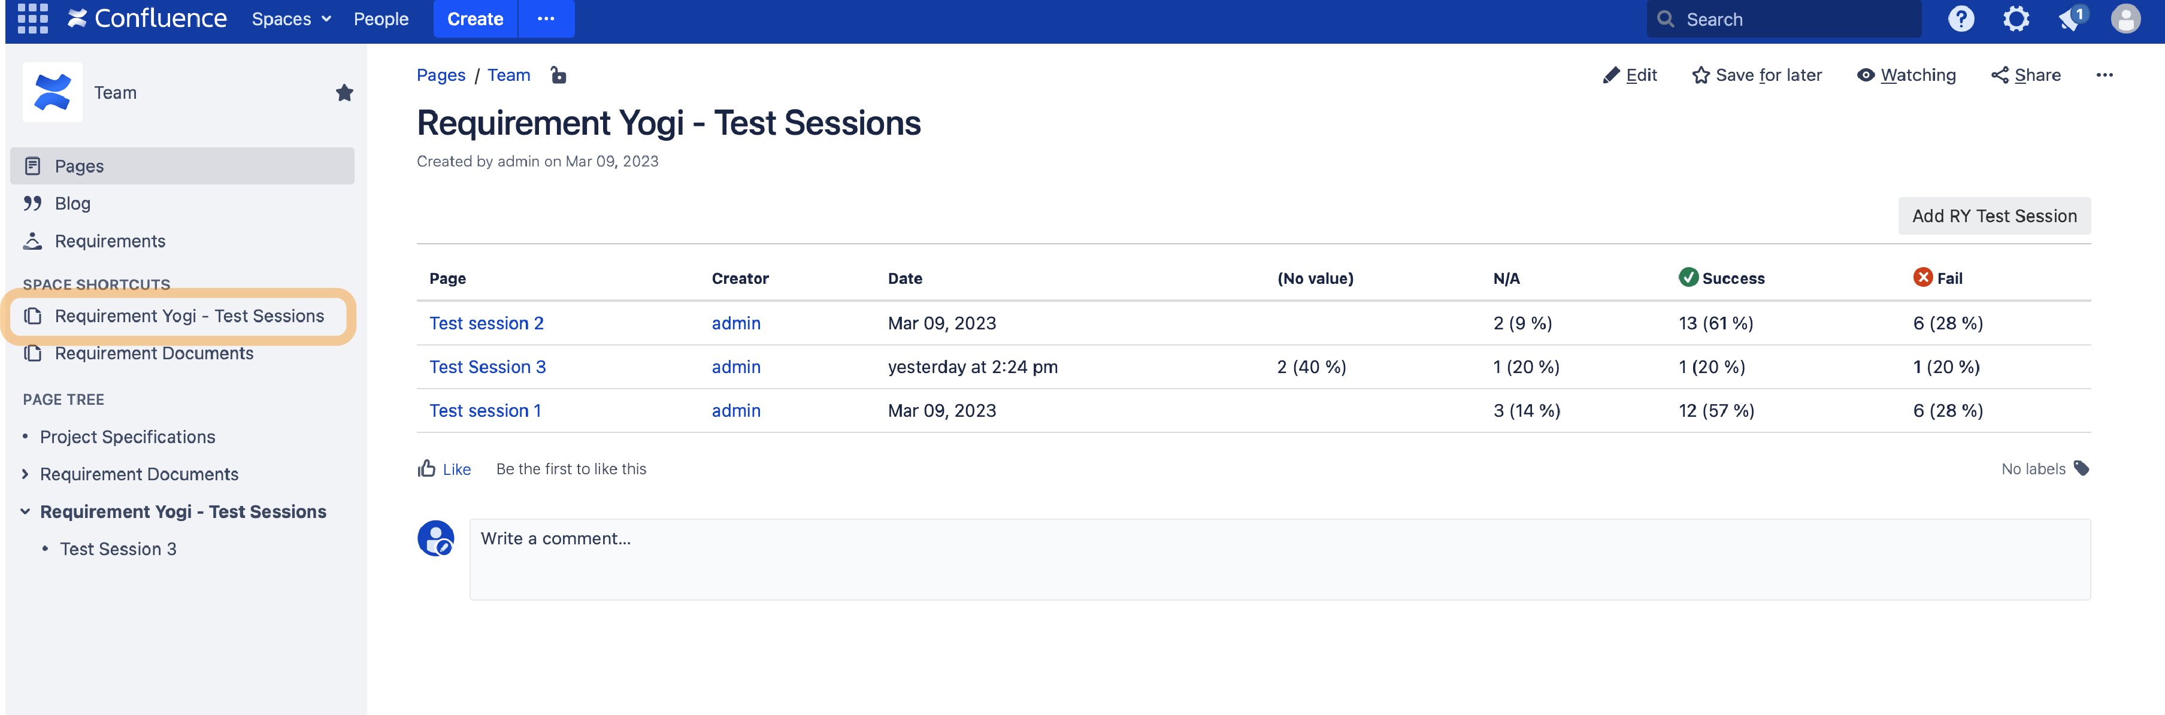Image resolution: width=2165 pixels, height=715 pixels.
Task: Open notifications from the megaphone icon
Action: click(x=2070, y=19)
